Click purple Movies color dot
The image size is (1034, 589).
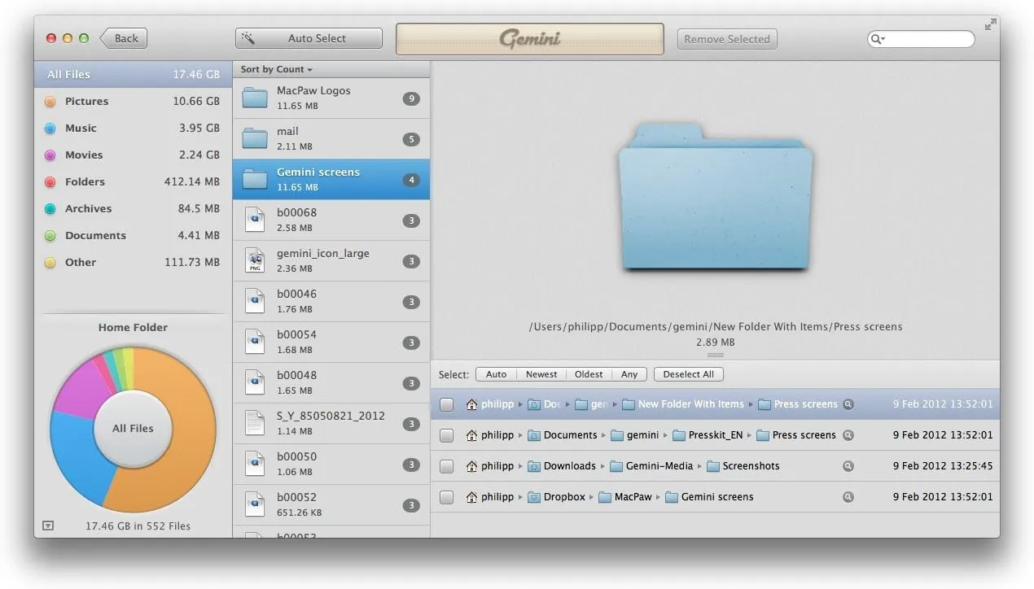point(50,155)
